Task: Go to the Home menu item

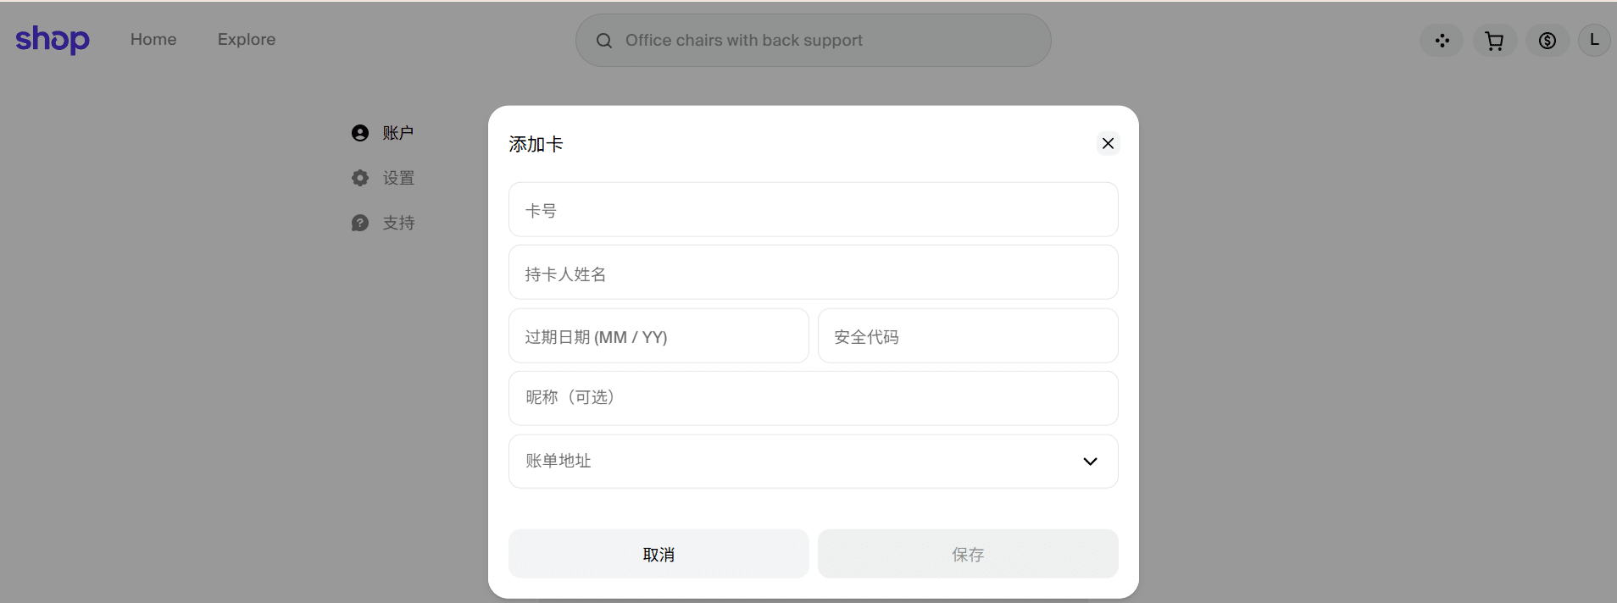Action: pyautogui.click(x=153, y=40)
